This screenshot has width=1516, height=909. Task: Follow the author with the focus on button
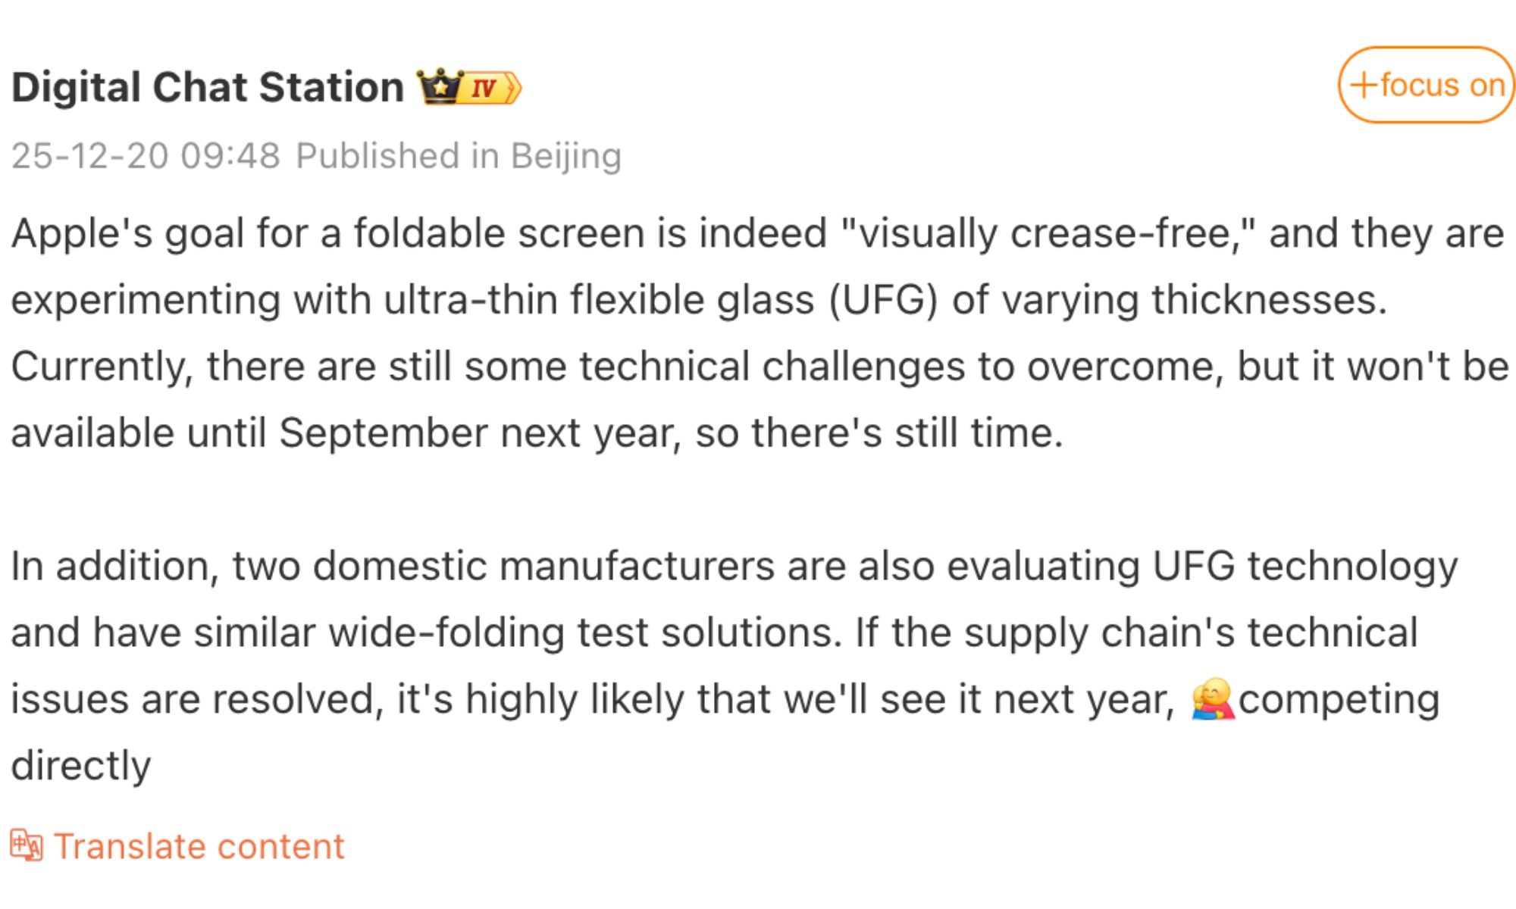click(x=1426, y=85)
